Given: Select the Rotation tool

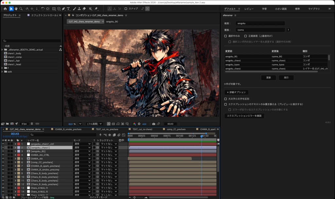Looking at the screenshot, I should click(x=43, y=9).
